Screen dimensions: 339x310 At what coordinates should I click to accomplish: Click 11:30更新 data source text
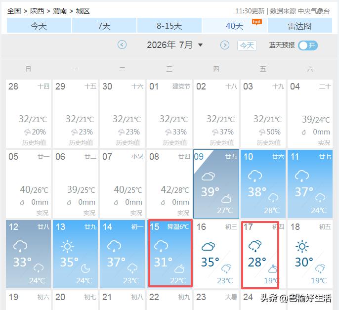pyautogui.click(x=283, y=11)
